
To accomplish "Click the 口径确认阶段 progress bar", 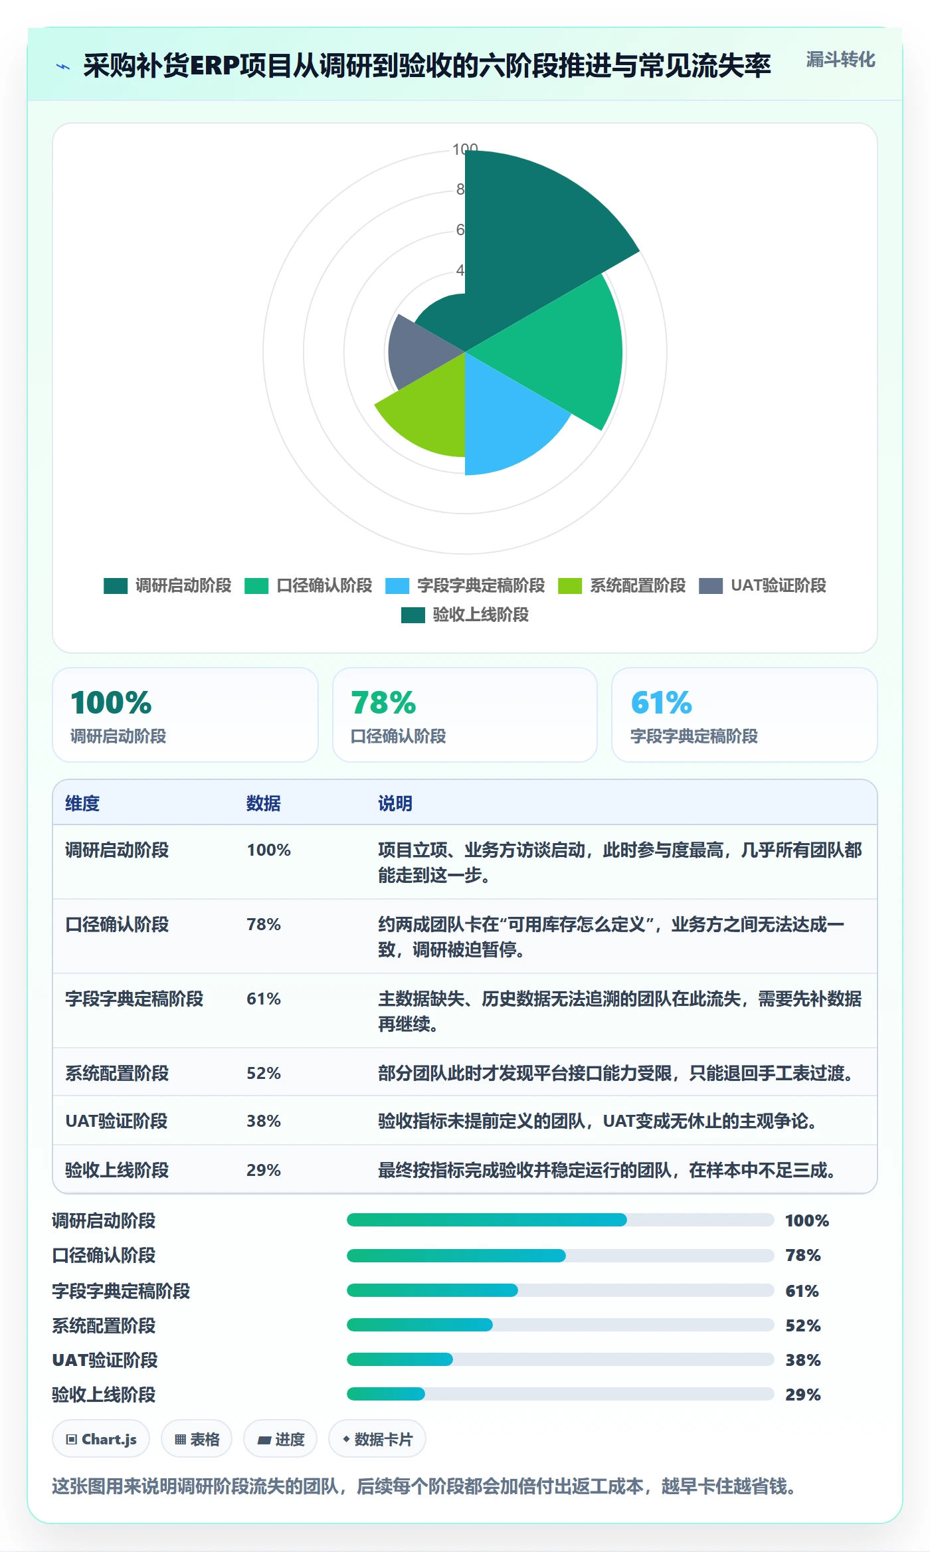I will pyautogui.click(x=560, y=1256).
